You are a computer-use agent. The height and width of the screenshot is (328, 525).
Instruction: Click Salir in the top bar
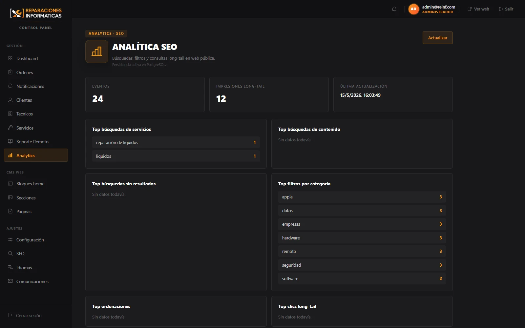click(x=506, y=9)
